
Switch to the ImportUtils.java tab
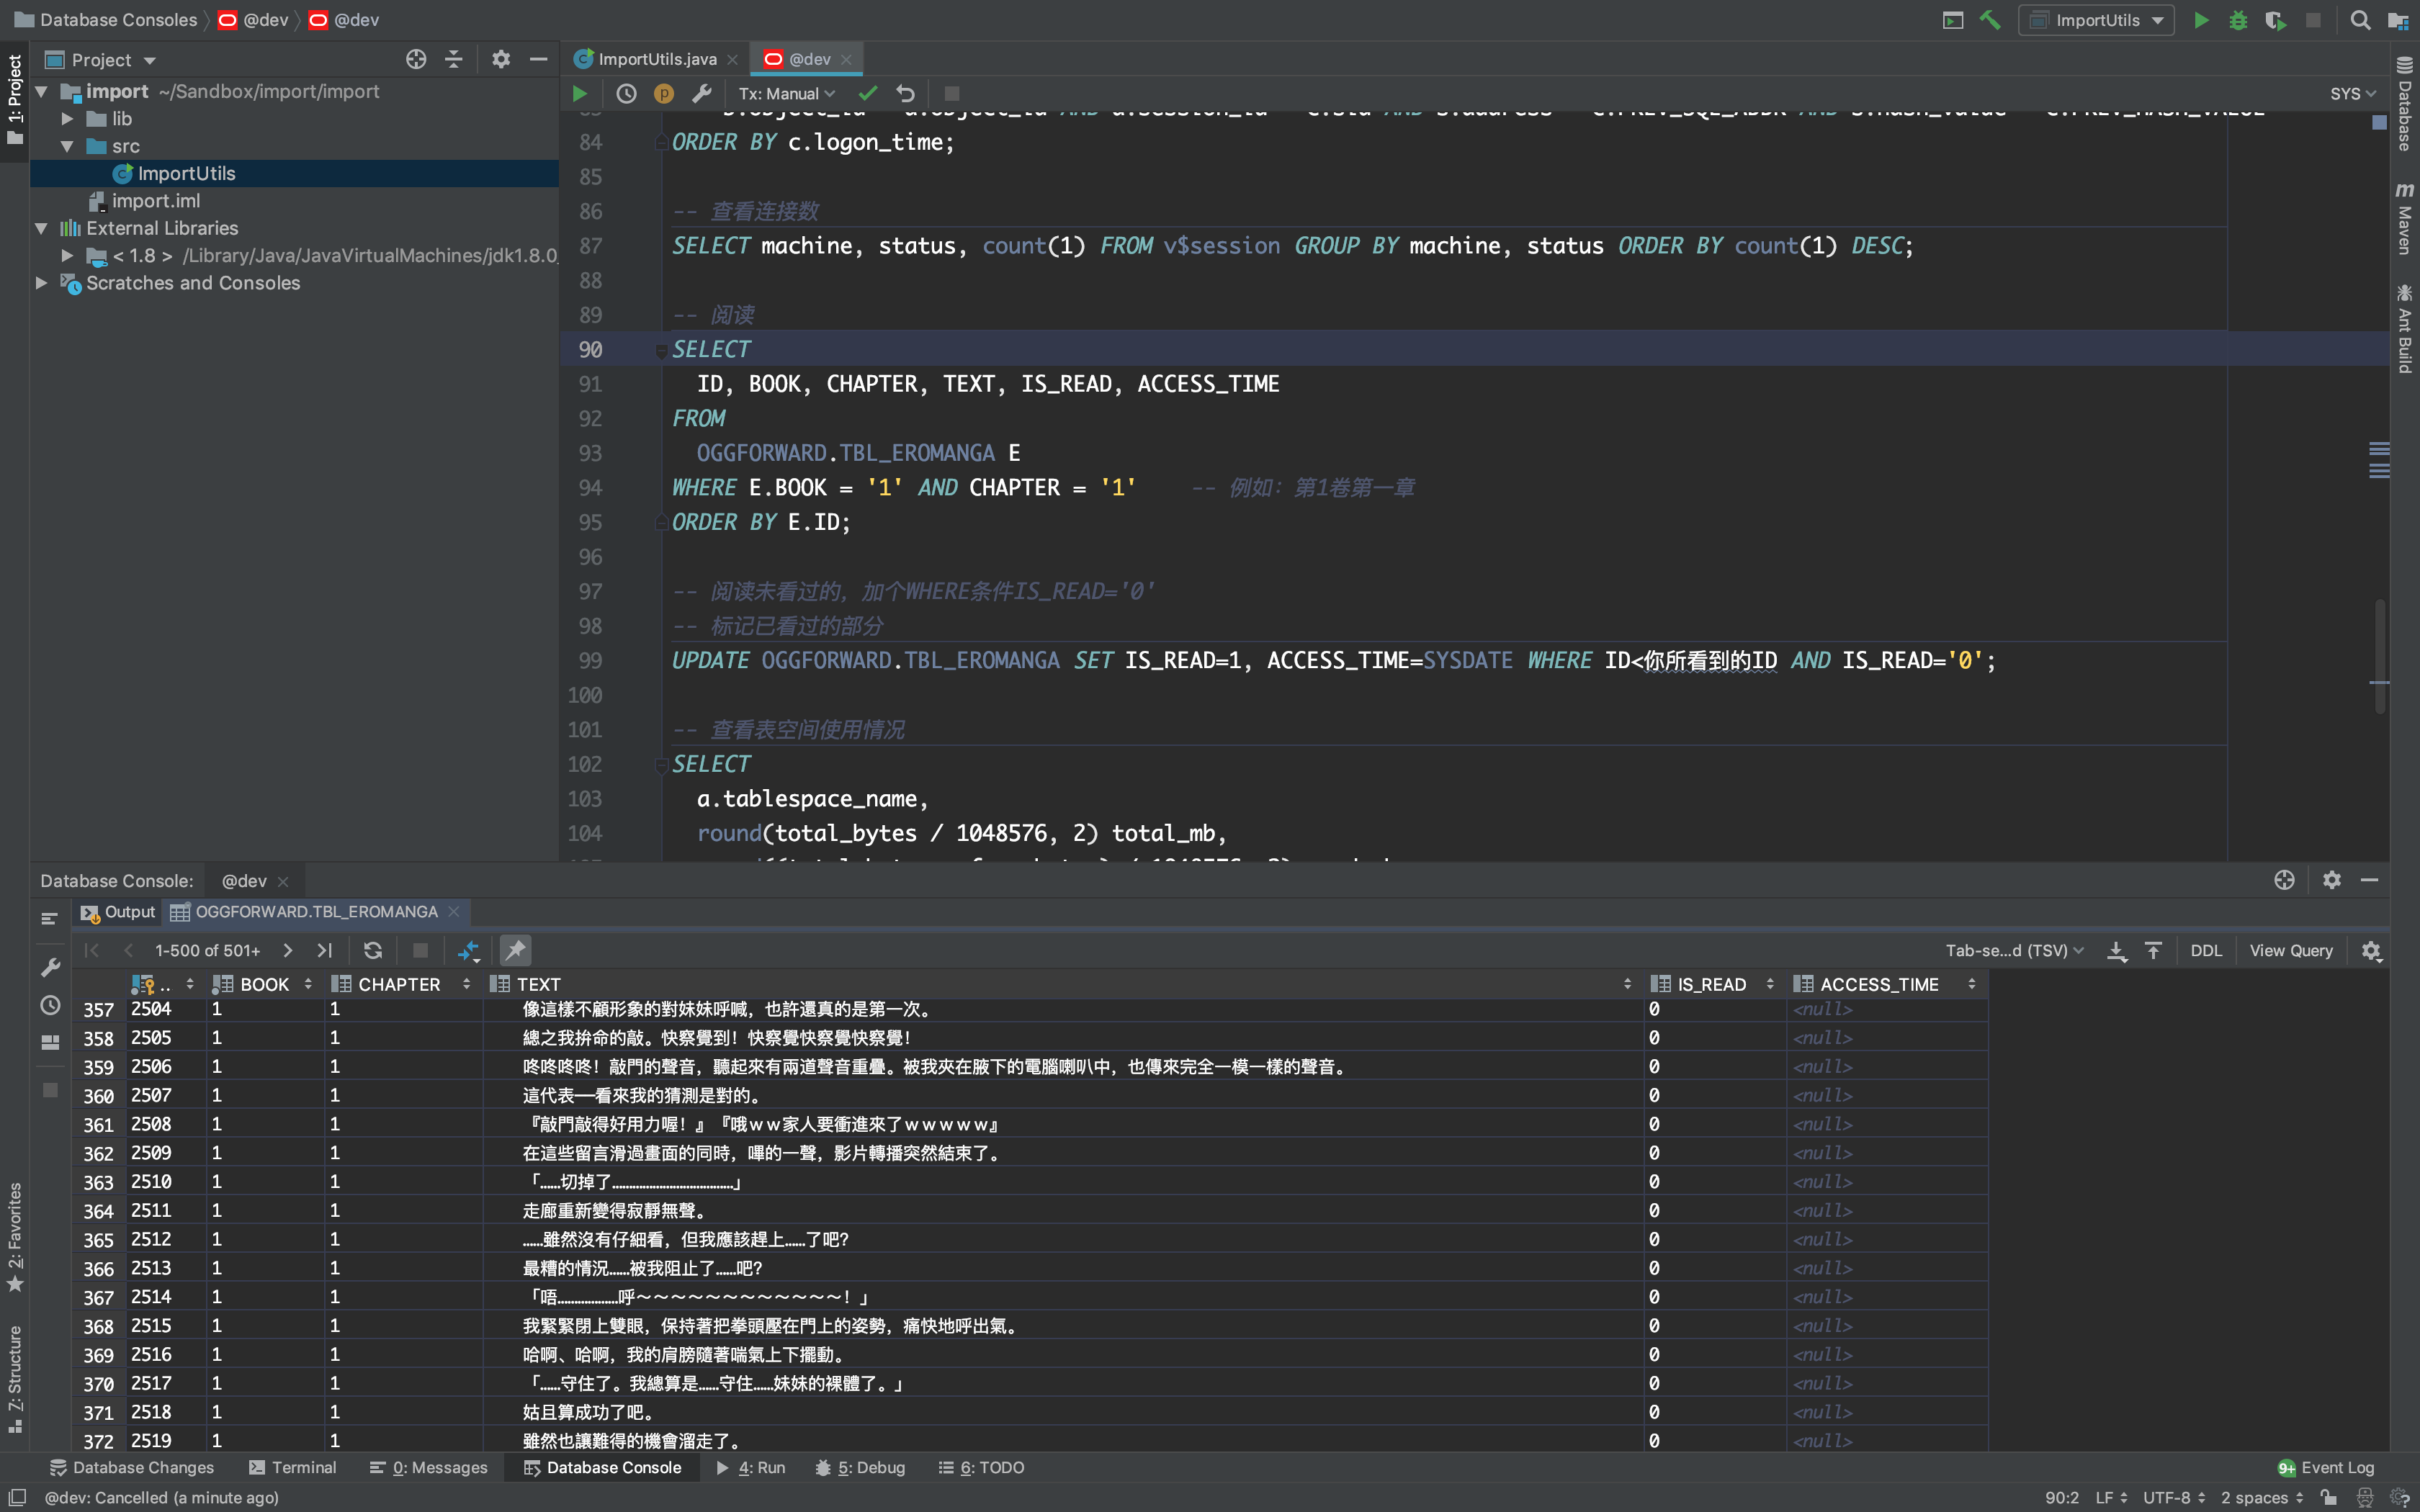[652, 58]
